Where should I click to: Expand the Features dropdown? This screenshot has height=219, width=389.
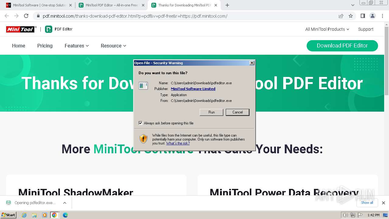(x=77, y=46)
